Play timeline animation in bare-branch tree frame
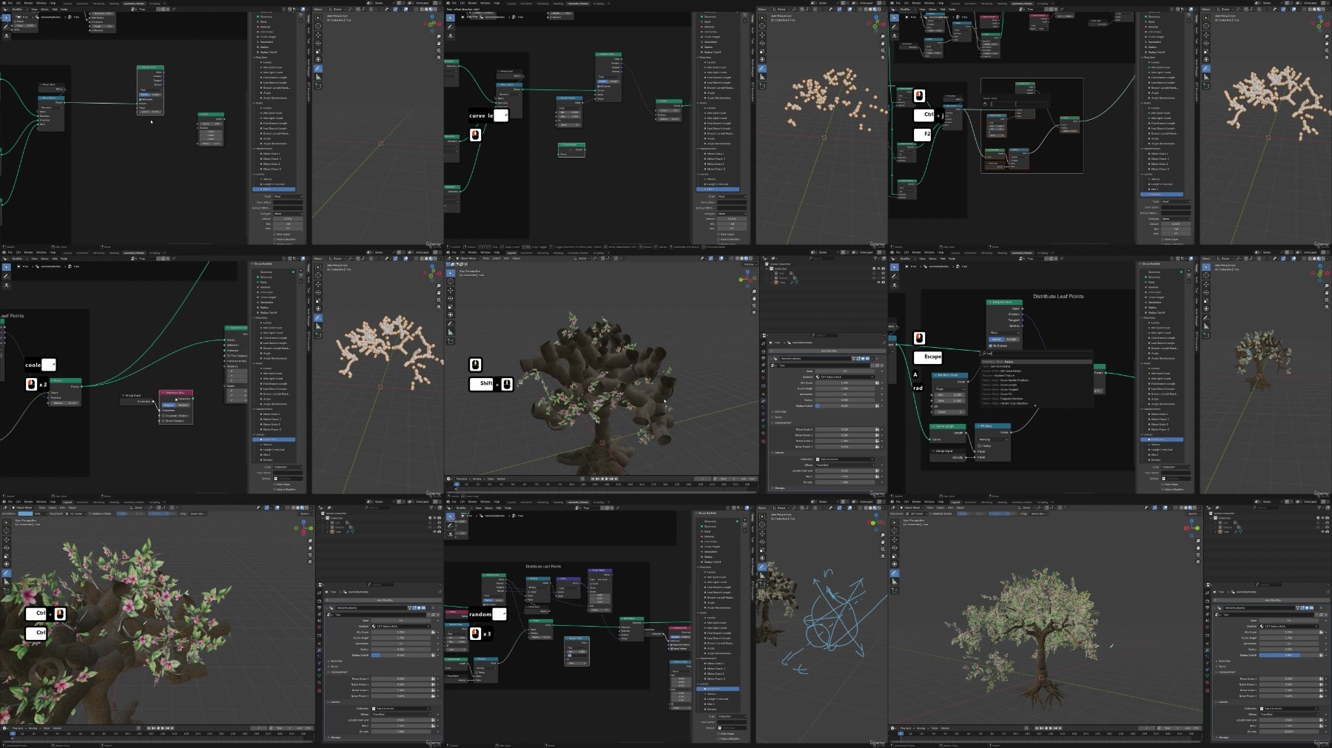Viewport: 1332px width, 748px height. tap(607, 479)
